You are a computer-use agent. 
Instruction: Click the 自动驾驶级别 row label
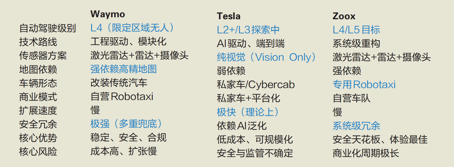(x=48, y=28)
